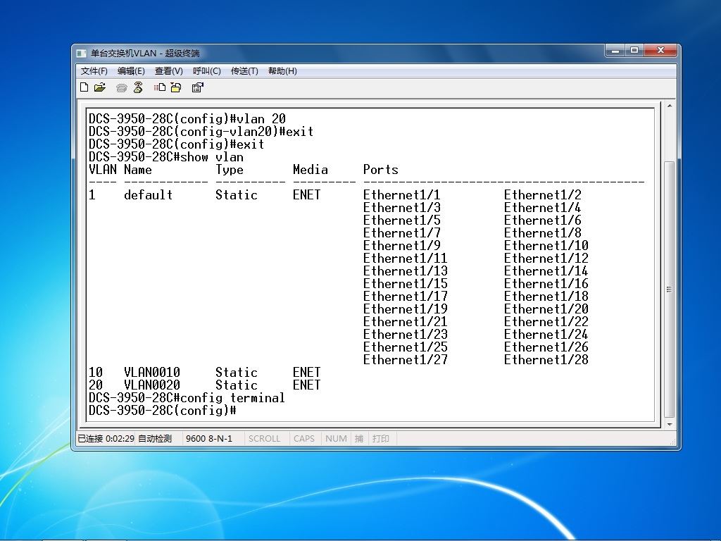Click the 'Name' column header
Image resolution: width=721 pixels, height=541 pixels.
coord(138,170)
